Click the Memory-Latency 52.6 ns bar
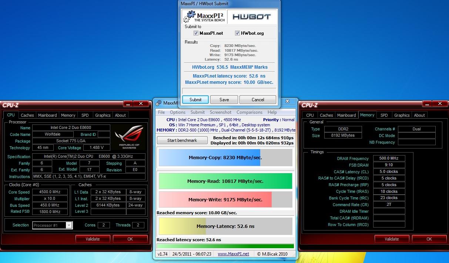This screenshot has height=263, width=449. [225, 226]
